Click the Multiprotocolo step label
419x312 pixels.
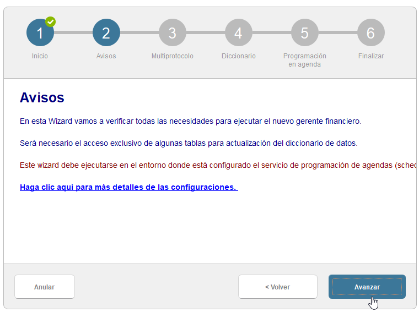(173, 56)
